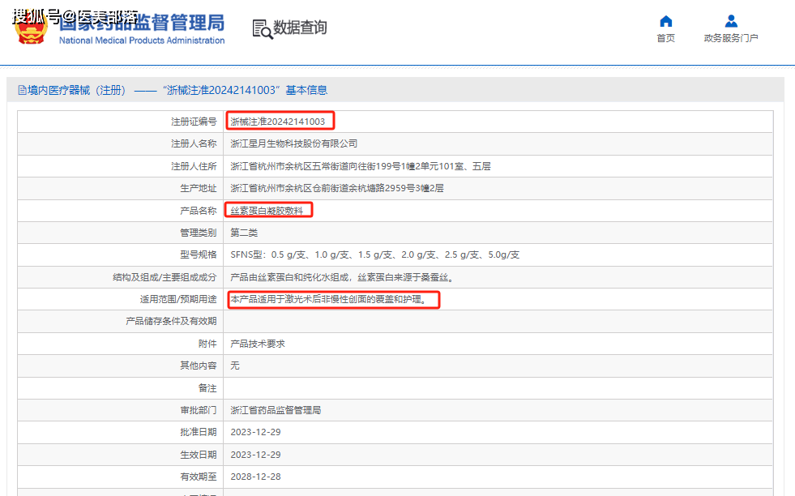Click the national emblem logo
795x496 pixels.
[x=32, y=28]
